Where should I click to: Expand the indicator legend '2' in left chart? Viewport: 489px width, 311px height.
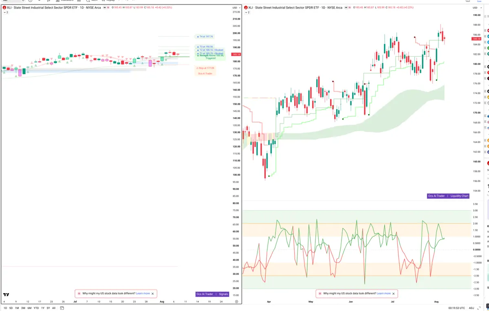(6, 13)
